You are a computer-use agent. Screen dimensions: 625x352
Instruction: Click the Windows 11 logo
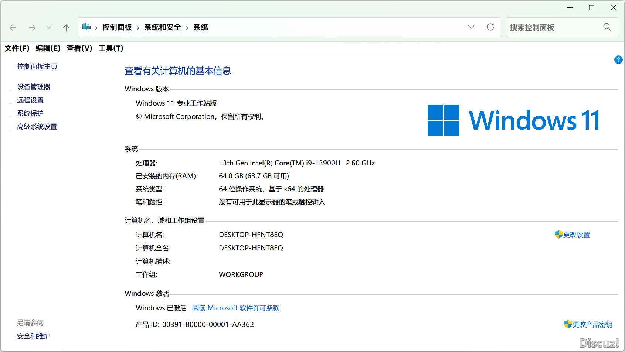[x=513, y=120]
